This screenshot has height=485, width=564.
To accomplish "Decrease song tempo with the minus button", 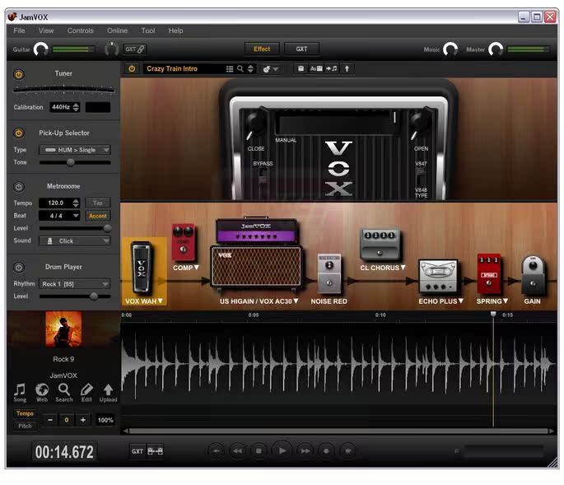I will tap(50, 420).
